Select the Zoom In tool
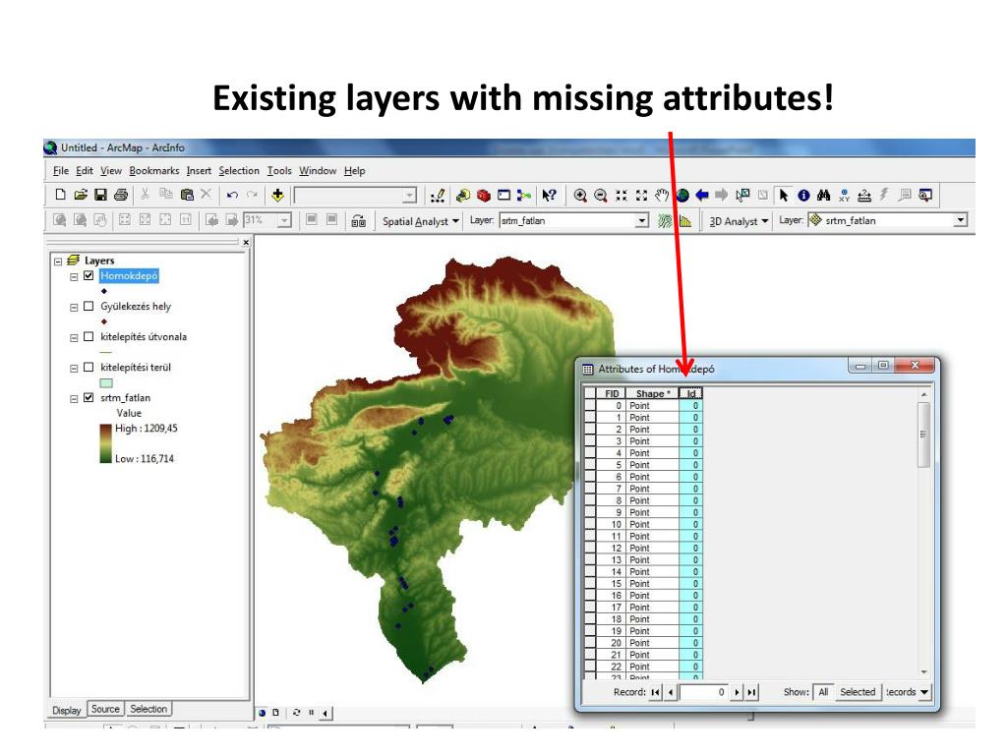This screenshot has width=1007, height=755. click(580, 196)
